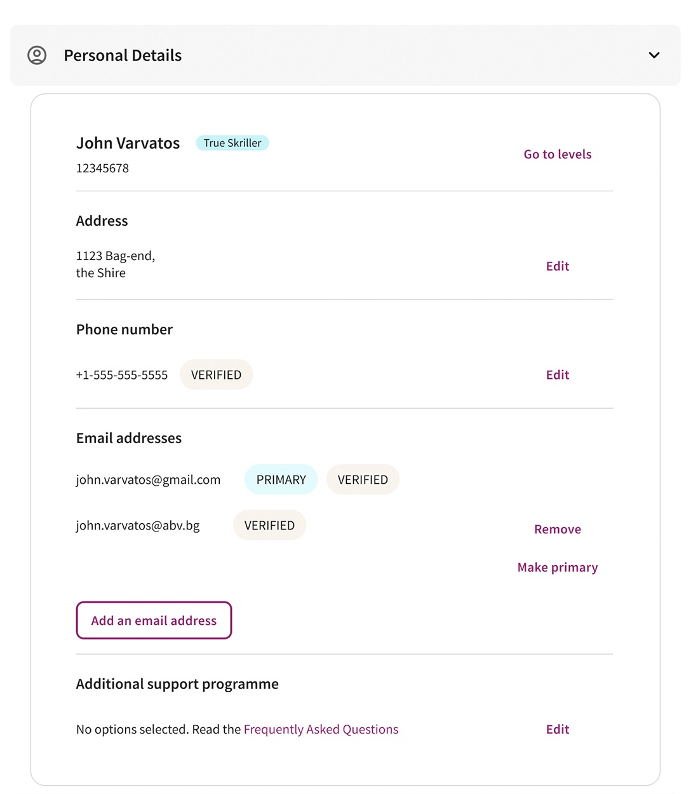Click Add an email address button
The height and width of the screenshot is (794, 691).
(x=154, y=620)
